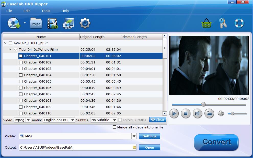Screen dimensions: 253x158
Task: Collapse the Title_04_01 tree node
Action: [10, 49]
